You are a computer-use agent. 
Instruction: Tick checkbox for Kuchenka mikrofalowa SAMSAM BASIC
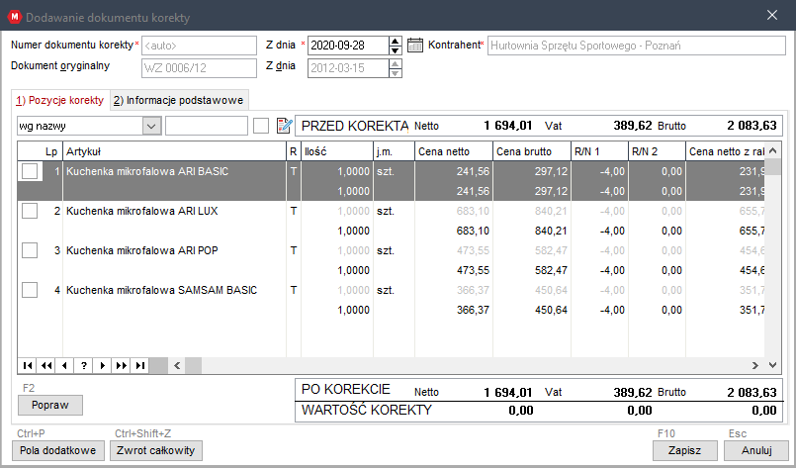pos(30,290)
